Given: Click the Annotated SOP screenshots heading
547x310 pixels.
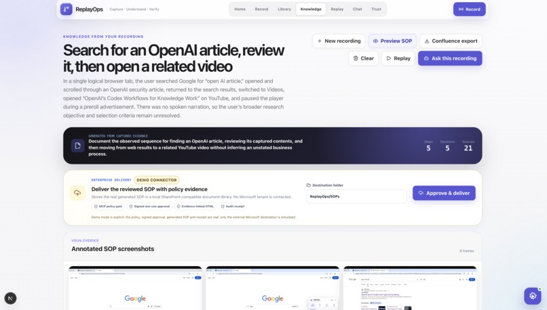Looking at the screenshot, I should [x=113, y=249].
